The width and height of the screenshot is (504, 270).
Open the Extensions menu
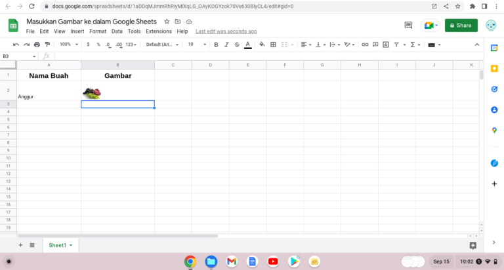pyautogui.click(x=159, y=31)
